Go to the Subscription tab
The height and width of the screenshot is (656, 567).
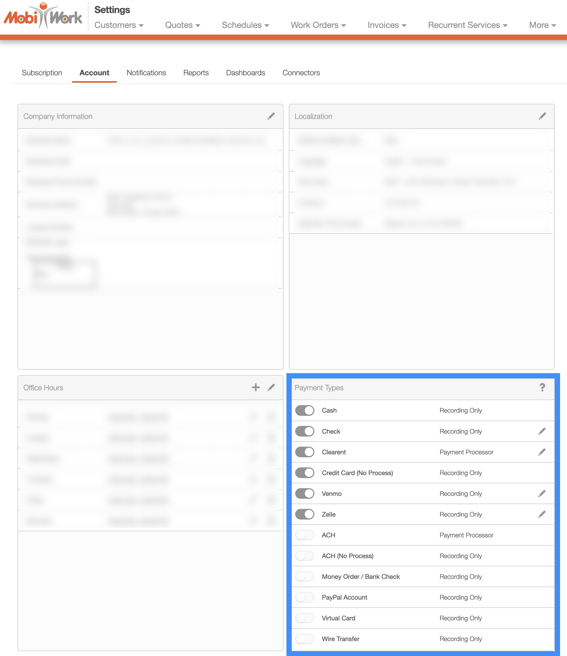42,73
